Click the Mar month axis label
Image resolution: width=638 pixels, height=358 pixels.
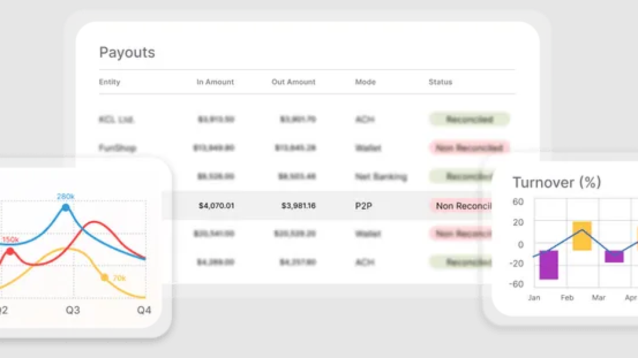(599, 298)
